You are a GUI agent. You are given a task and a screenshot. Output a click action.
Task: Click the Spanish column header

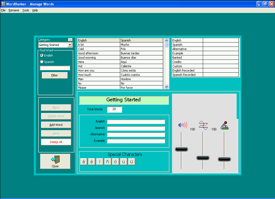142,40
